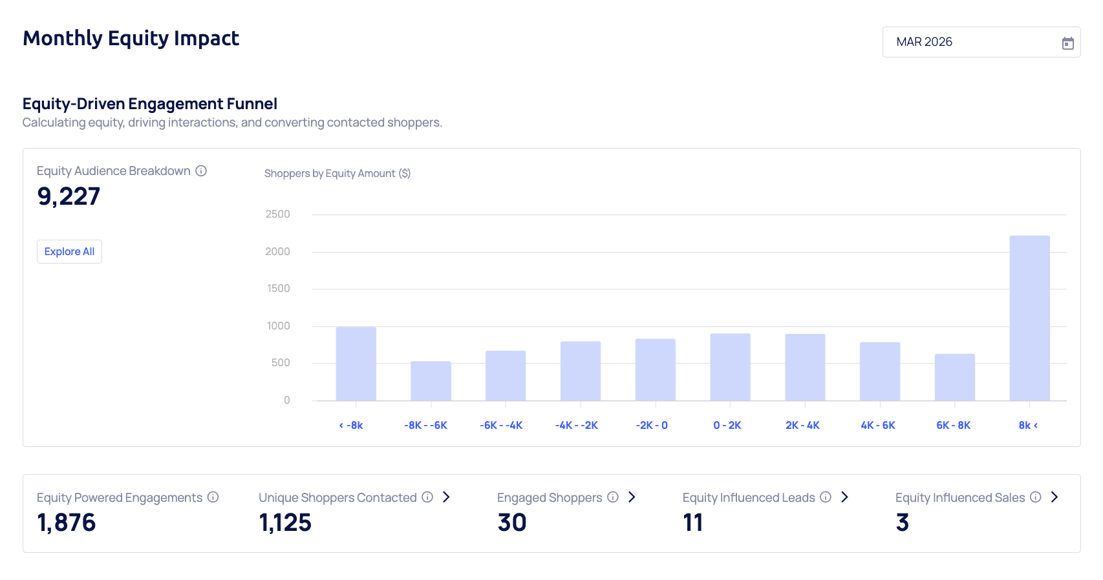Click the Explore All button
The image size is (1103, 580).
[x=69, y=251]
